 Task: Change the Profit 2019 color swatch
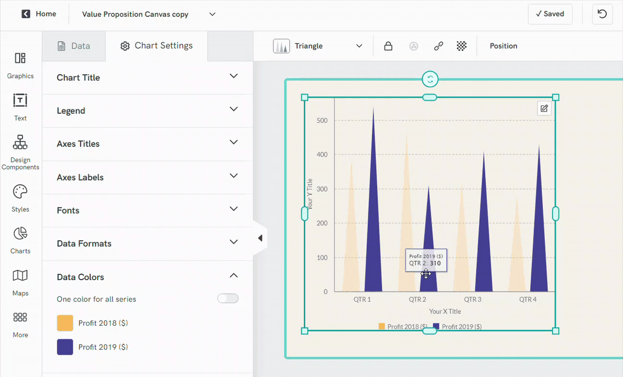[x=64, y=347]
